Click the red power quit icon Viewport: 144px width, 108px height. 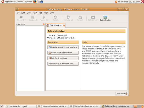coord(142,2)
